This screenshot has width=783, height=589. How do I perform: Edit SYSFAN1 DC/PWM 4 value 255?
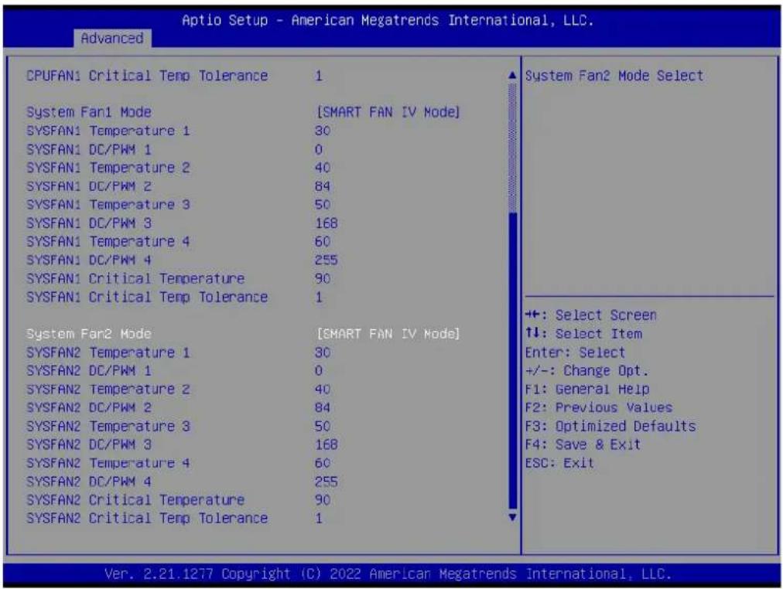coord(327,260)
